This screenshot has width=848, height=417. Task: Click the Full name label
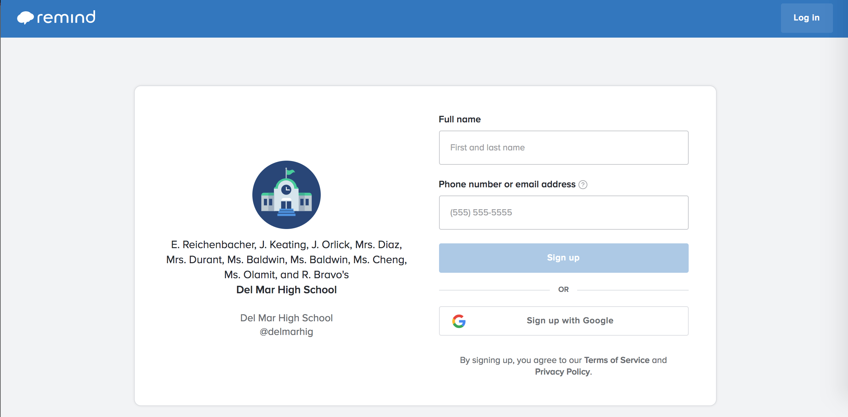click(x=459, y=119)
